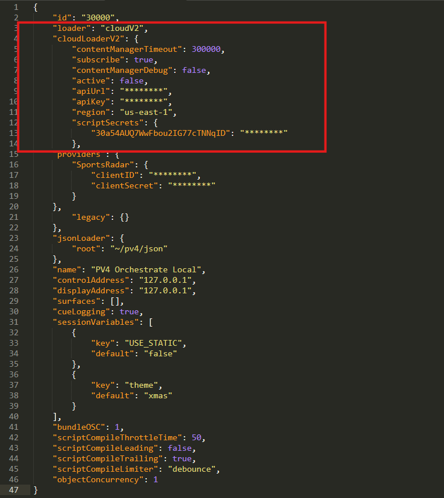Click the "scriptCompileThrottleTime" key
444x498 pixels.
pyautogui.click(x=117, y=438)
